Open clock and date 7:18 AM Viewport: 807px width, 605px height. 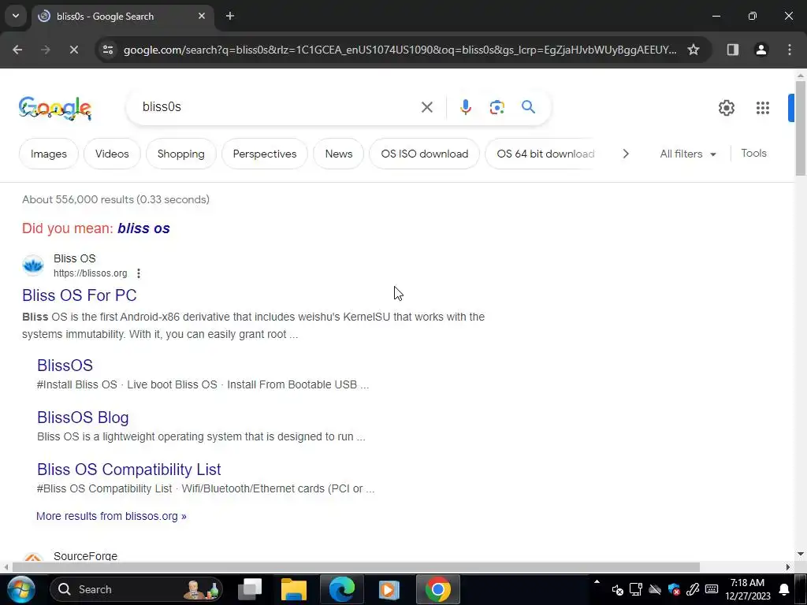point(748,589)
